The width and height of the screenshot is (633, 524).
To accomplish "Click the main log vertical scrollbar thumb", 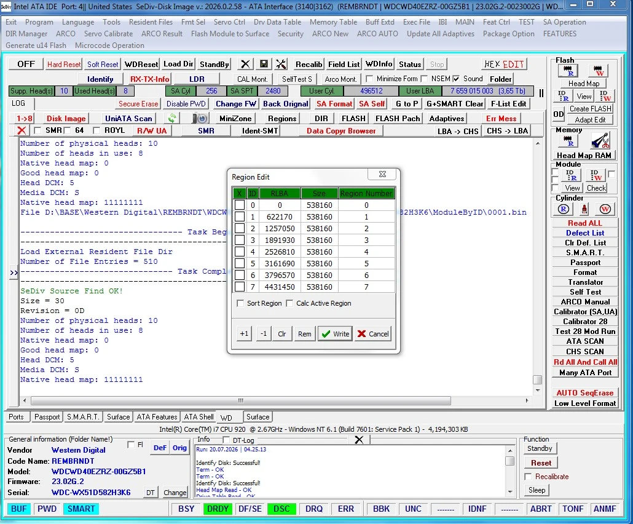I will pos(537,379).
